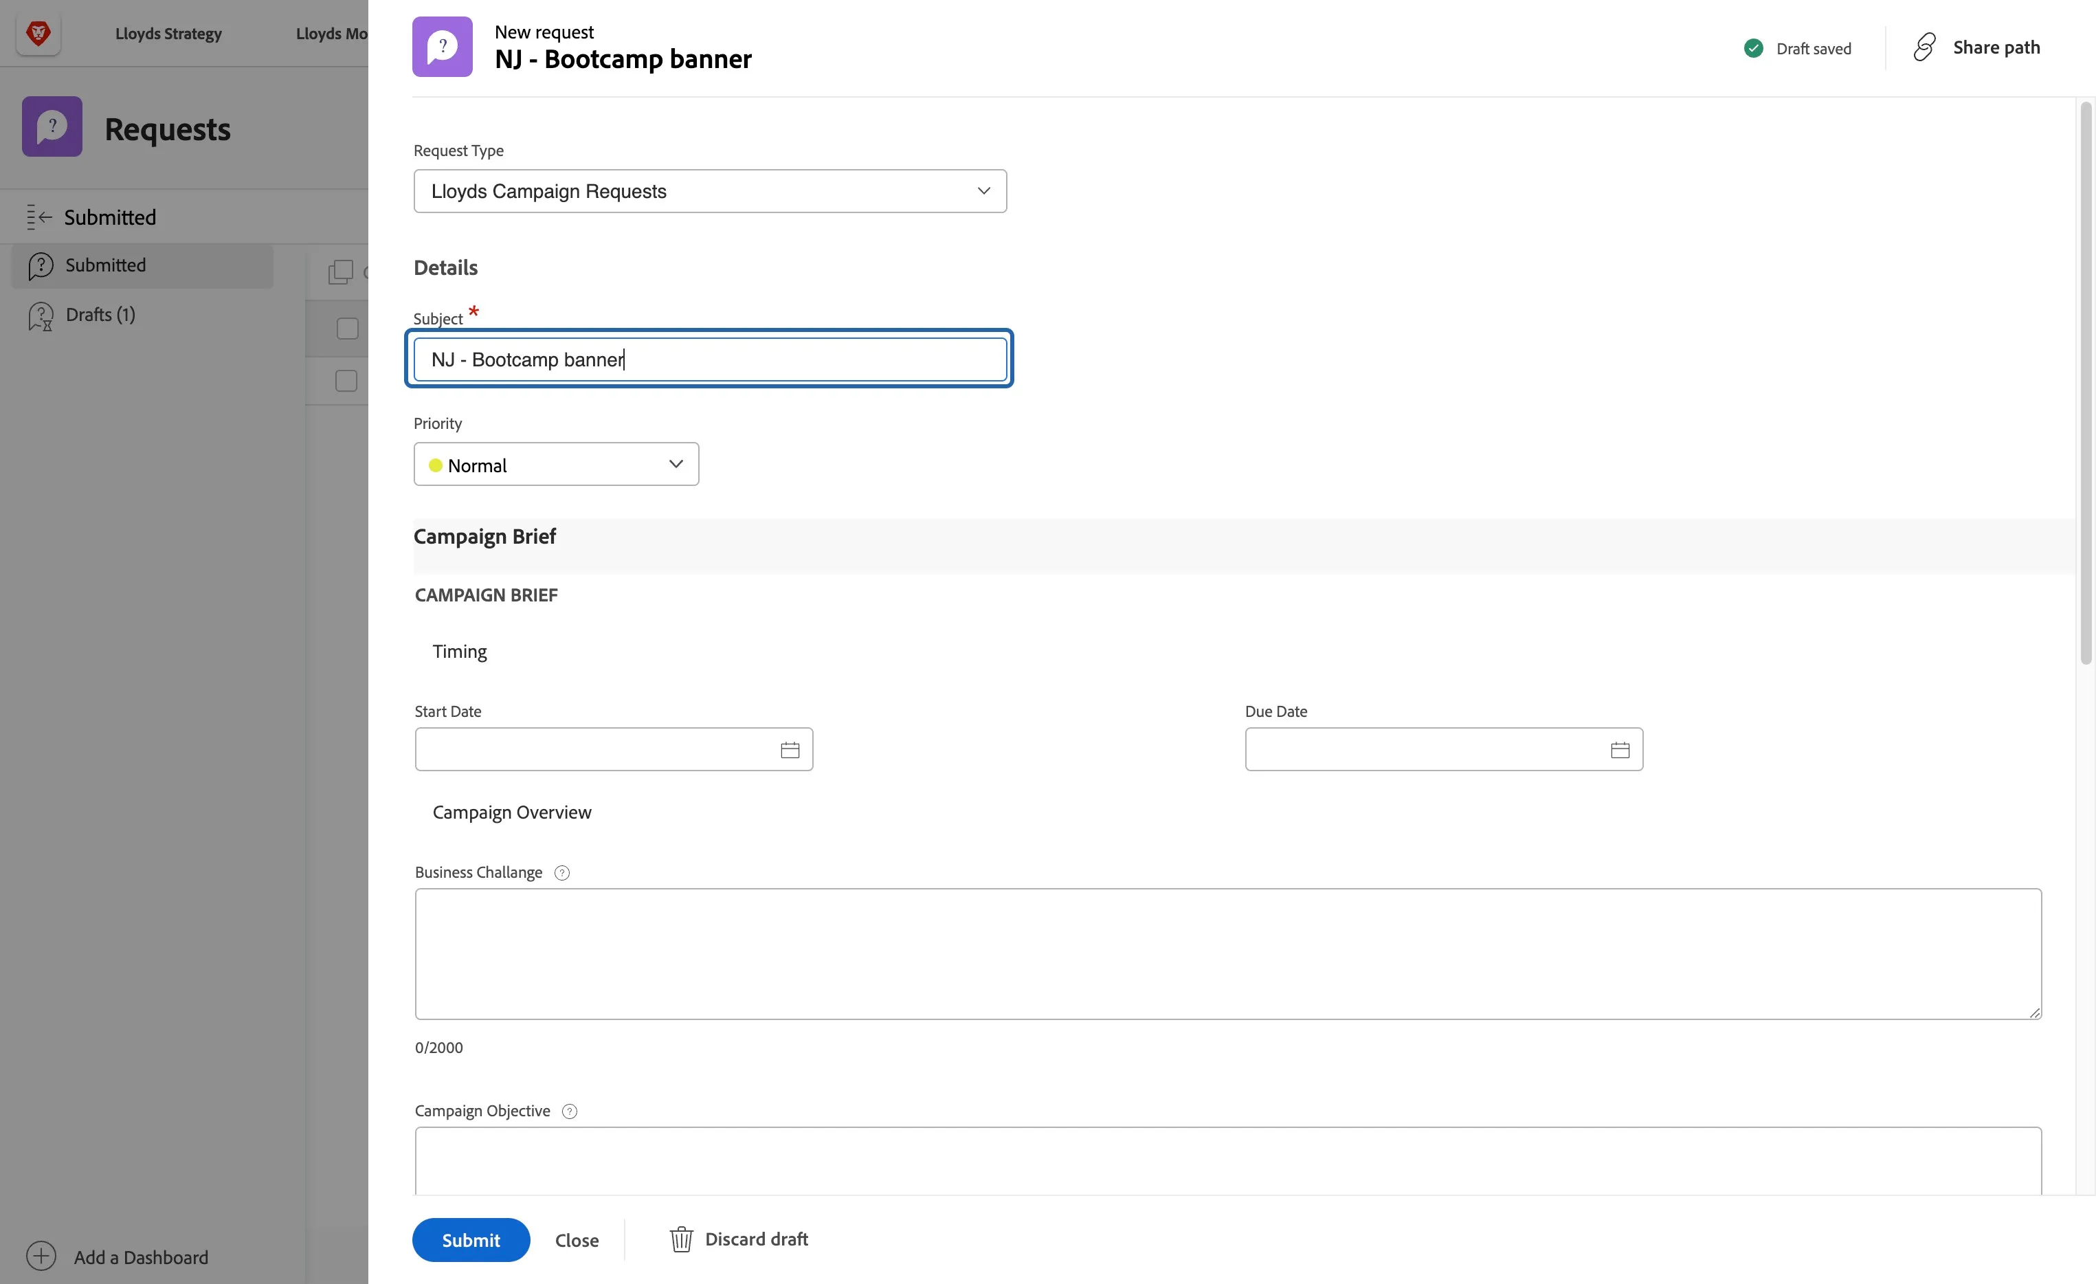Click Add a Dashboard link

pos(141,1258)
